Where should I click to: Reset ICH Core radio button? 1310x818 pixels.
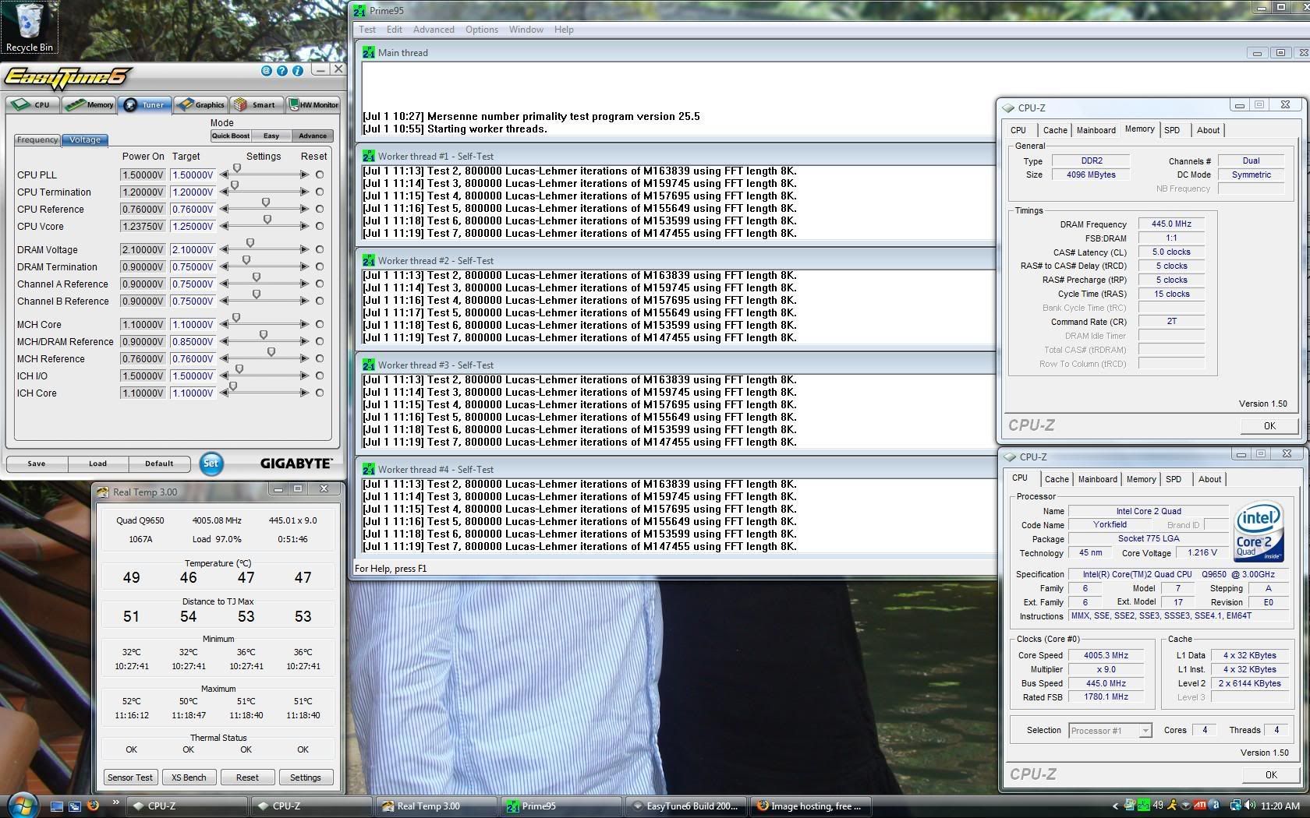click(x=320, y=393)
